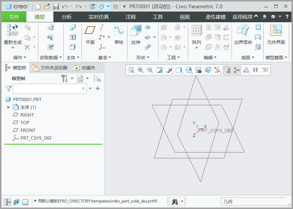The height and width of the screenshot is (209, 293).
Task: Open the 元件界面 (Component Interface) tool
Action: [276, 34]
